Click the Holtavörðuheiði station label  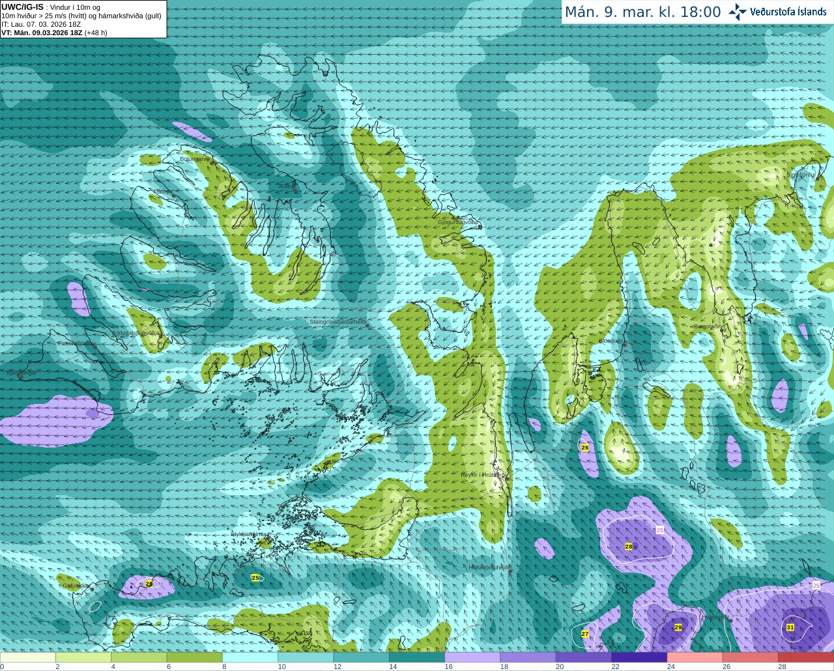[x=488, y=567]
